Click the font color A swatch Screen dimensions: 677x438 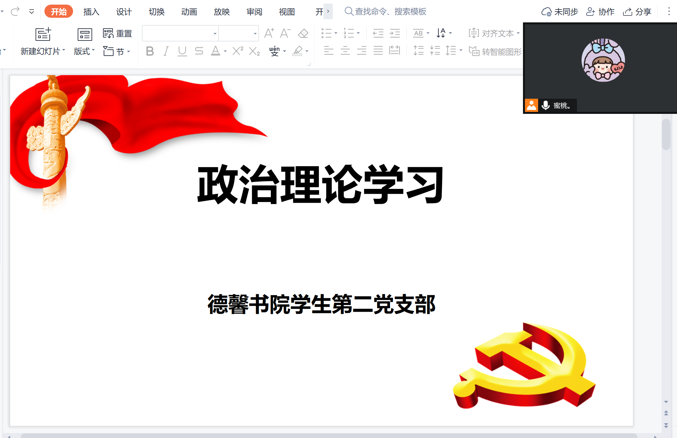(216, 51)
